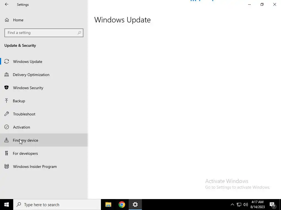Click the Windows Insider cat icon

(7, 167)
